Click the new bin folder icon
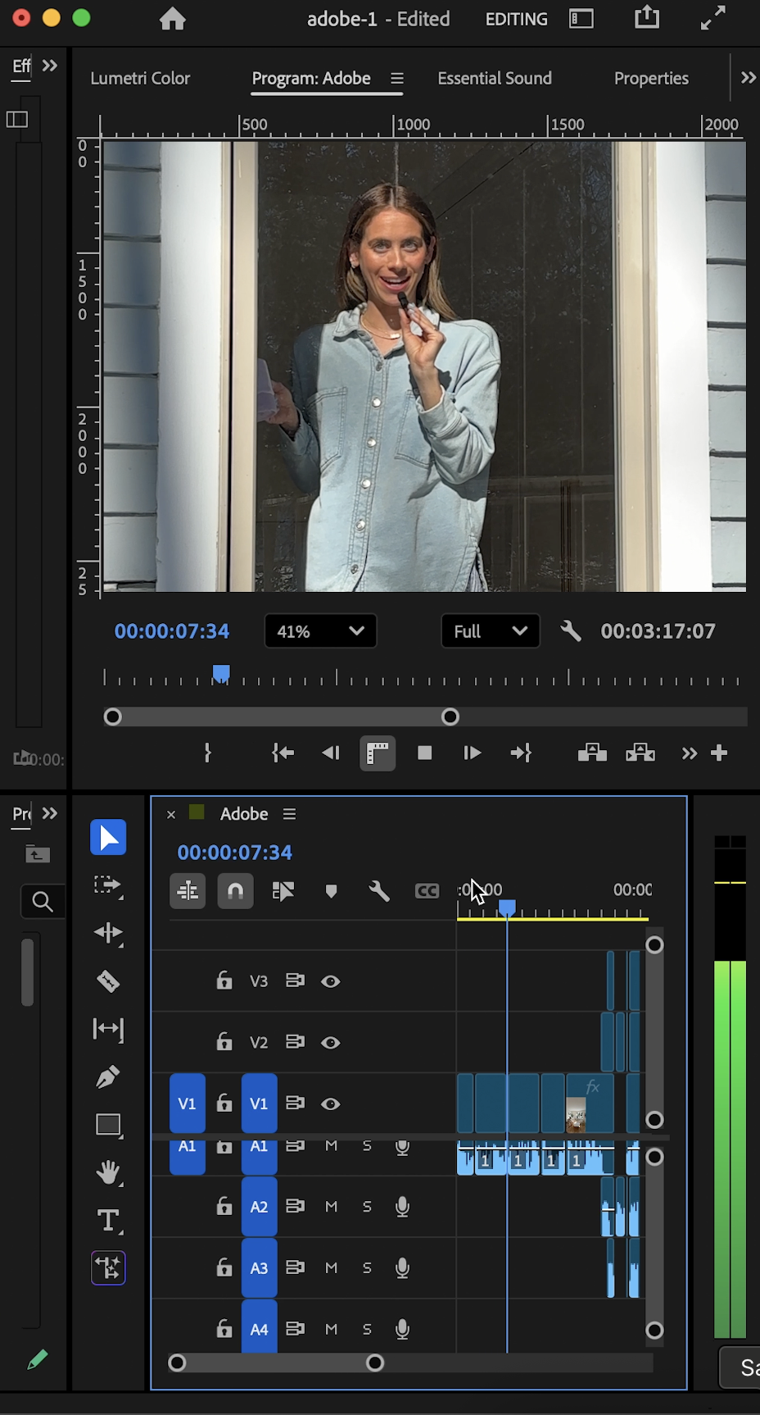This screenshot has height=1415, width=760. (x=37, y=854)
